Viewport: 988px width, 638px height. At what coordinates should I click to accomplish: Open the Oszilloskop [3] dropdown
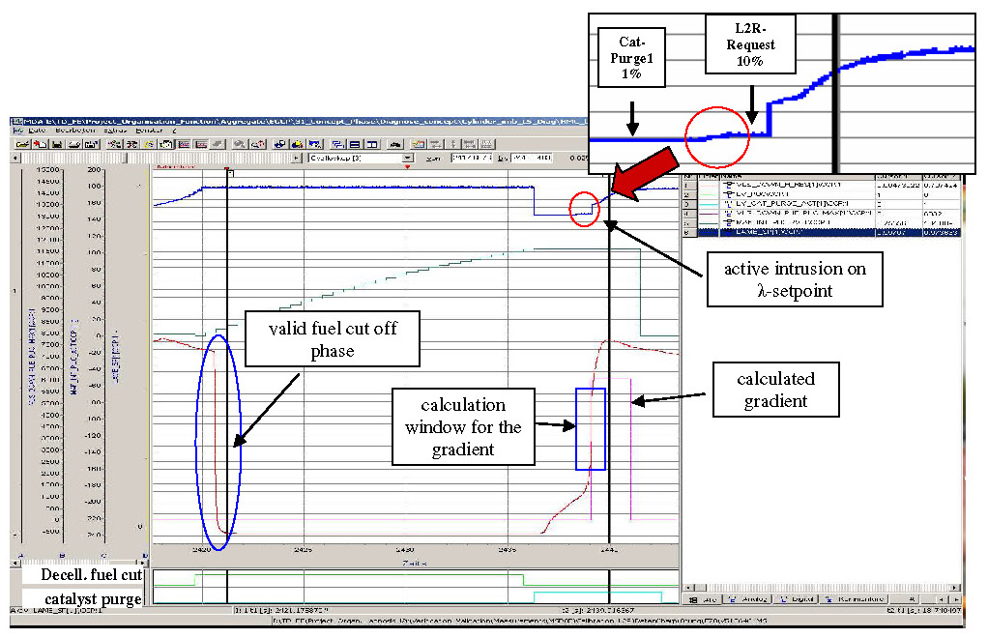coord(407,157)
